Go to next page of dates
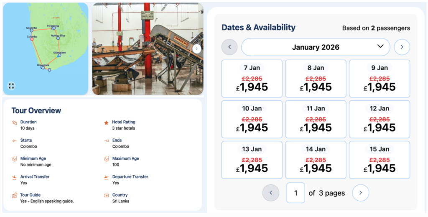The width and height of the screenshot is (428, 217). [x=360, y=193]
